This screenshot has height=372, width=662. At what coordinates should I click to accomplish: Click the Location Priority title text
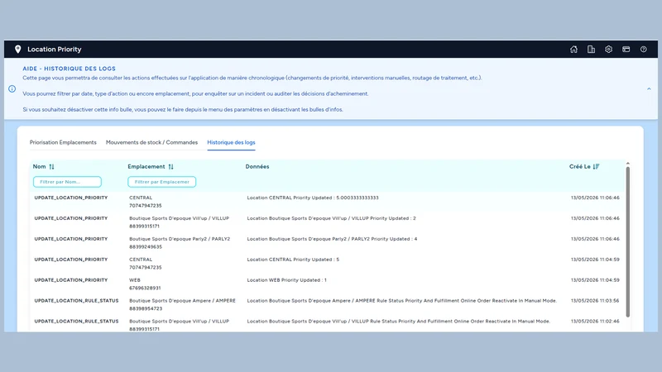click(55, 50)
